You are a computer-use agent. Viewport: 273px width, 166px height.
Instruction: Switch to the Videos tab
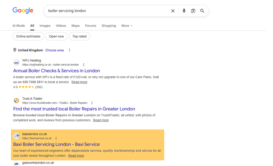(61, 26)
